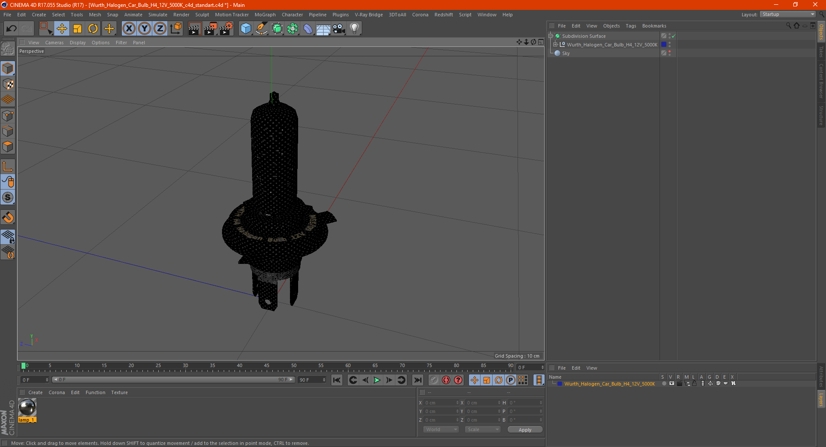
Task: Add a Cube primitive object
Action: coord(246,29)
